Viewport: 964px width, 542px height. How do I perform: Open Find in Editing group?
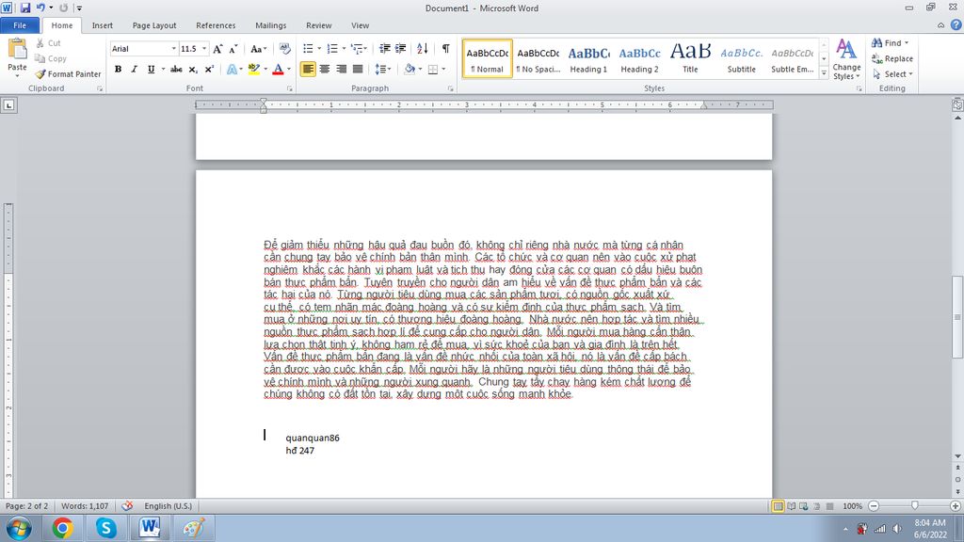coord(891,43)
